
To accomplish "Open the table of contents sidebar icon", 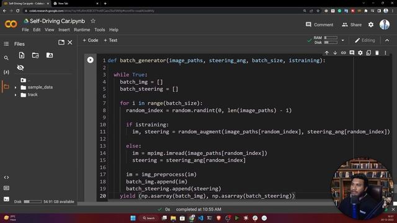I will click(6, 44).
